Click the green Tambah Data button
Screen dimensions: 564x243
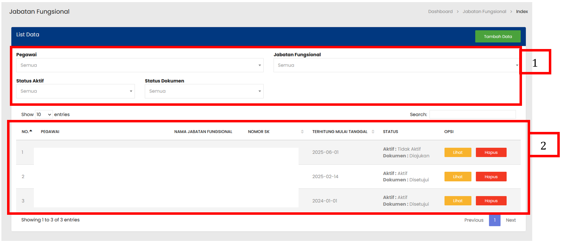(x=498, y=36)
